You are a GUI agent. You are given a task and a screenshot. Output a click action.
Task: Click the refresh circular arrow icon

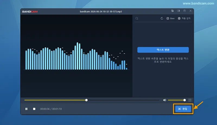[162, 18]
